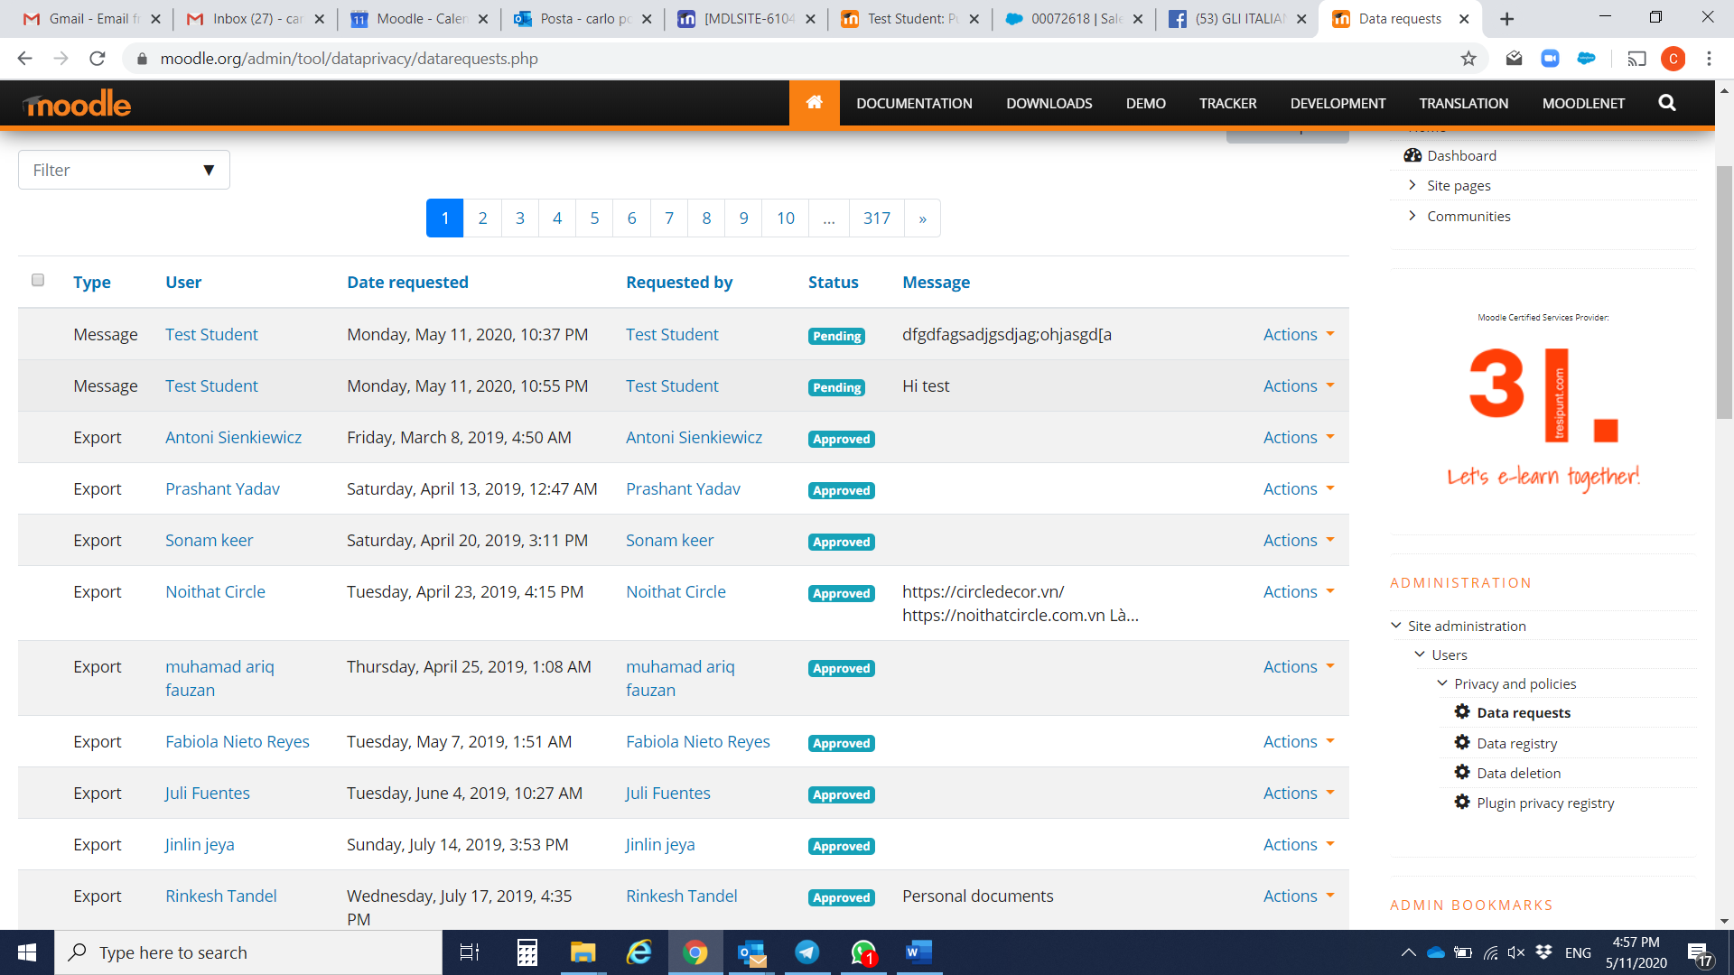Viewport: 1734px width, 975px height.
Task: Switch to Gmail - Email browser tab
Action: click(x=90, y=19)
